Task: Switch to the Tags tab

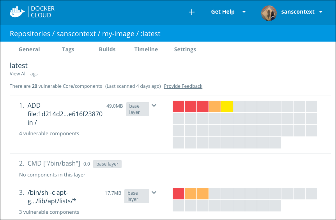Action: click(68, 49)
